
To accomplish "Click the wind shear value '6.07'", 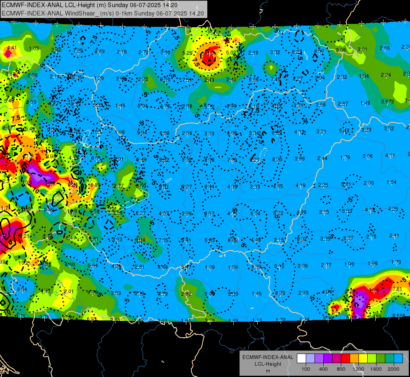I will 348,238.
